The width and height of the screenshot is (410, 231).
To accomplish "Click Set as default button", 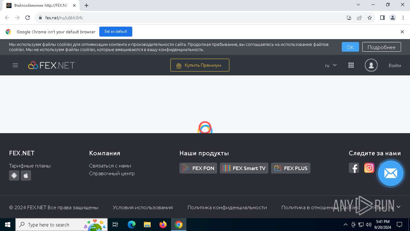I will click(x=116, y=31).
